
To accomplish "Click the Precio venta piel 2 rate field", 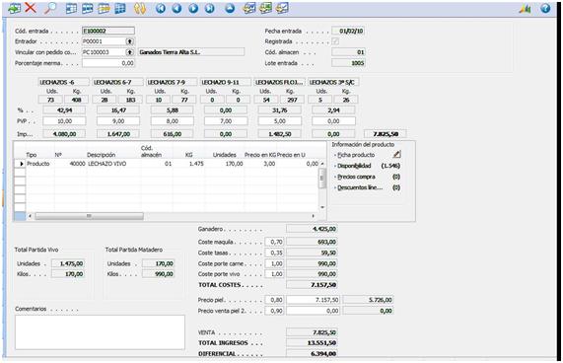I will [274, 311].
